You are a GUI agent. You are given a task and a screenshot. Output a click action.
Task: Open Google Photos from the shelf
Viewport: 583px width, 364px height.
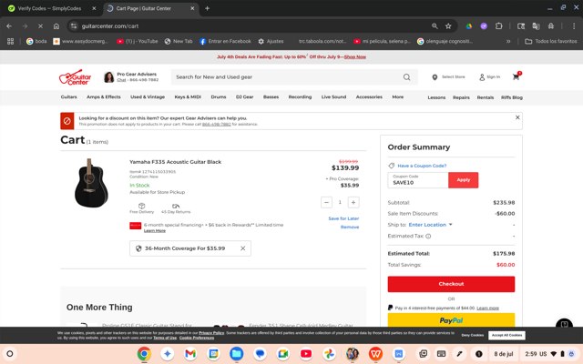tap(329, 354)
